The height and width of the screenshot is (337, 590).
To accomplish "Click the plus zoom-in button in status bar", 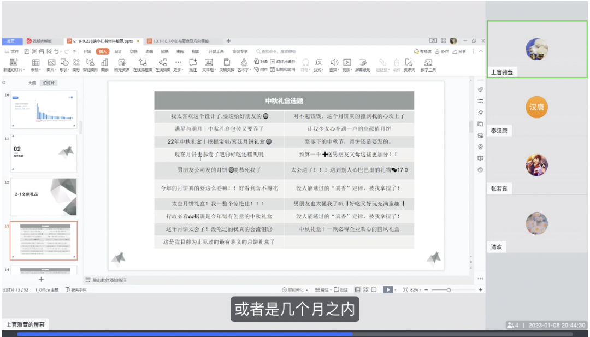I will tap(481, 289).
